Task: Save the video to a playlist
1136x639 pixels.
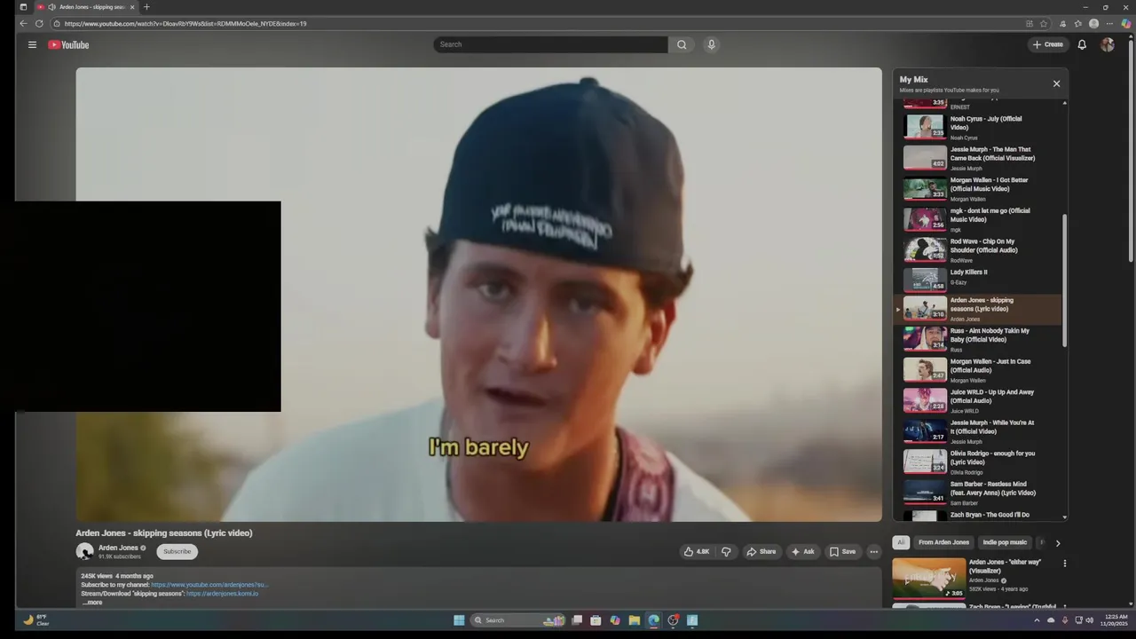Action: pos(842,551)
